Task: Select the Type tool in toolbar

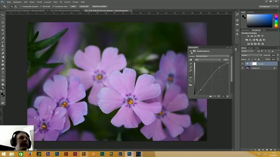Action: tap(3, 73)
